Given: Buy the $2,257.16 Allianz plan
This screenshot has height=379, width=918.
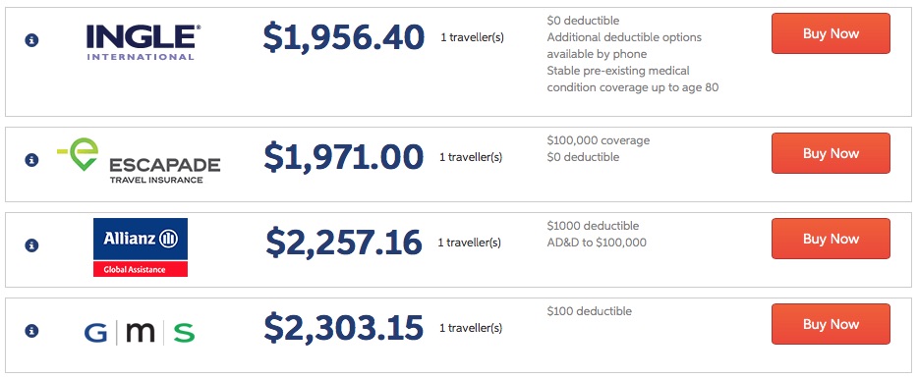Looking at the screenshot, I should pos(831,239).
